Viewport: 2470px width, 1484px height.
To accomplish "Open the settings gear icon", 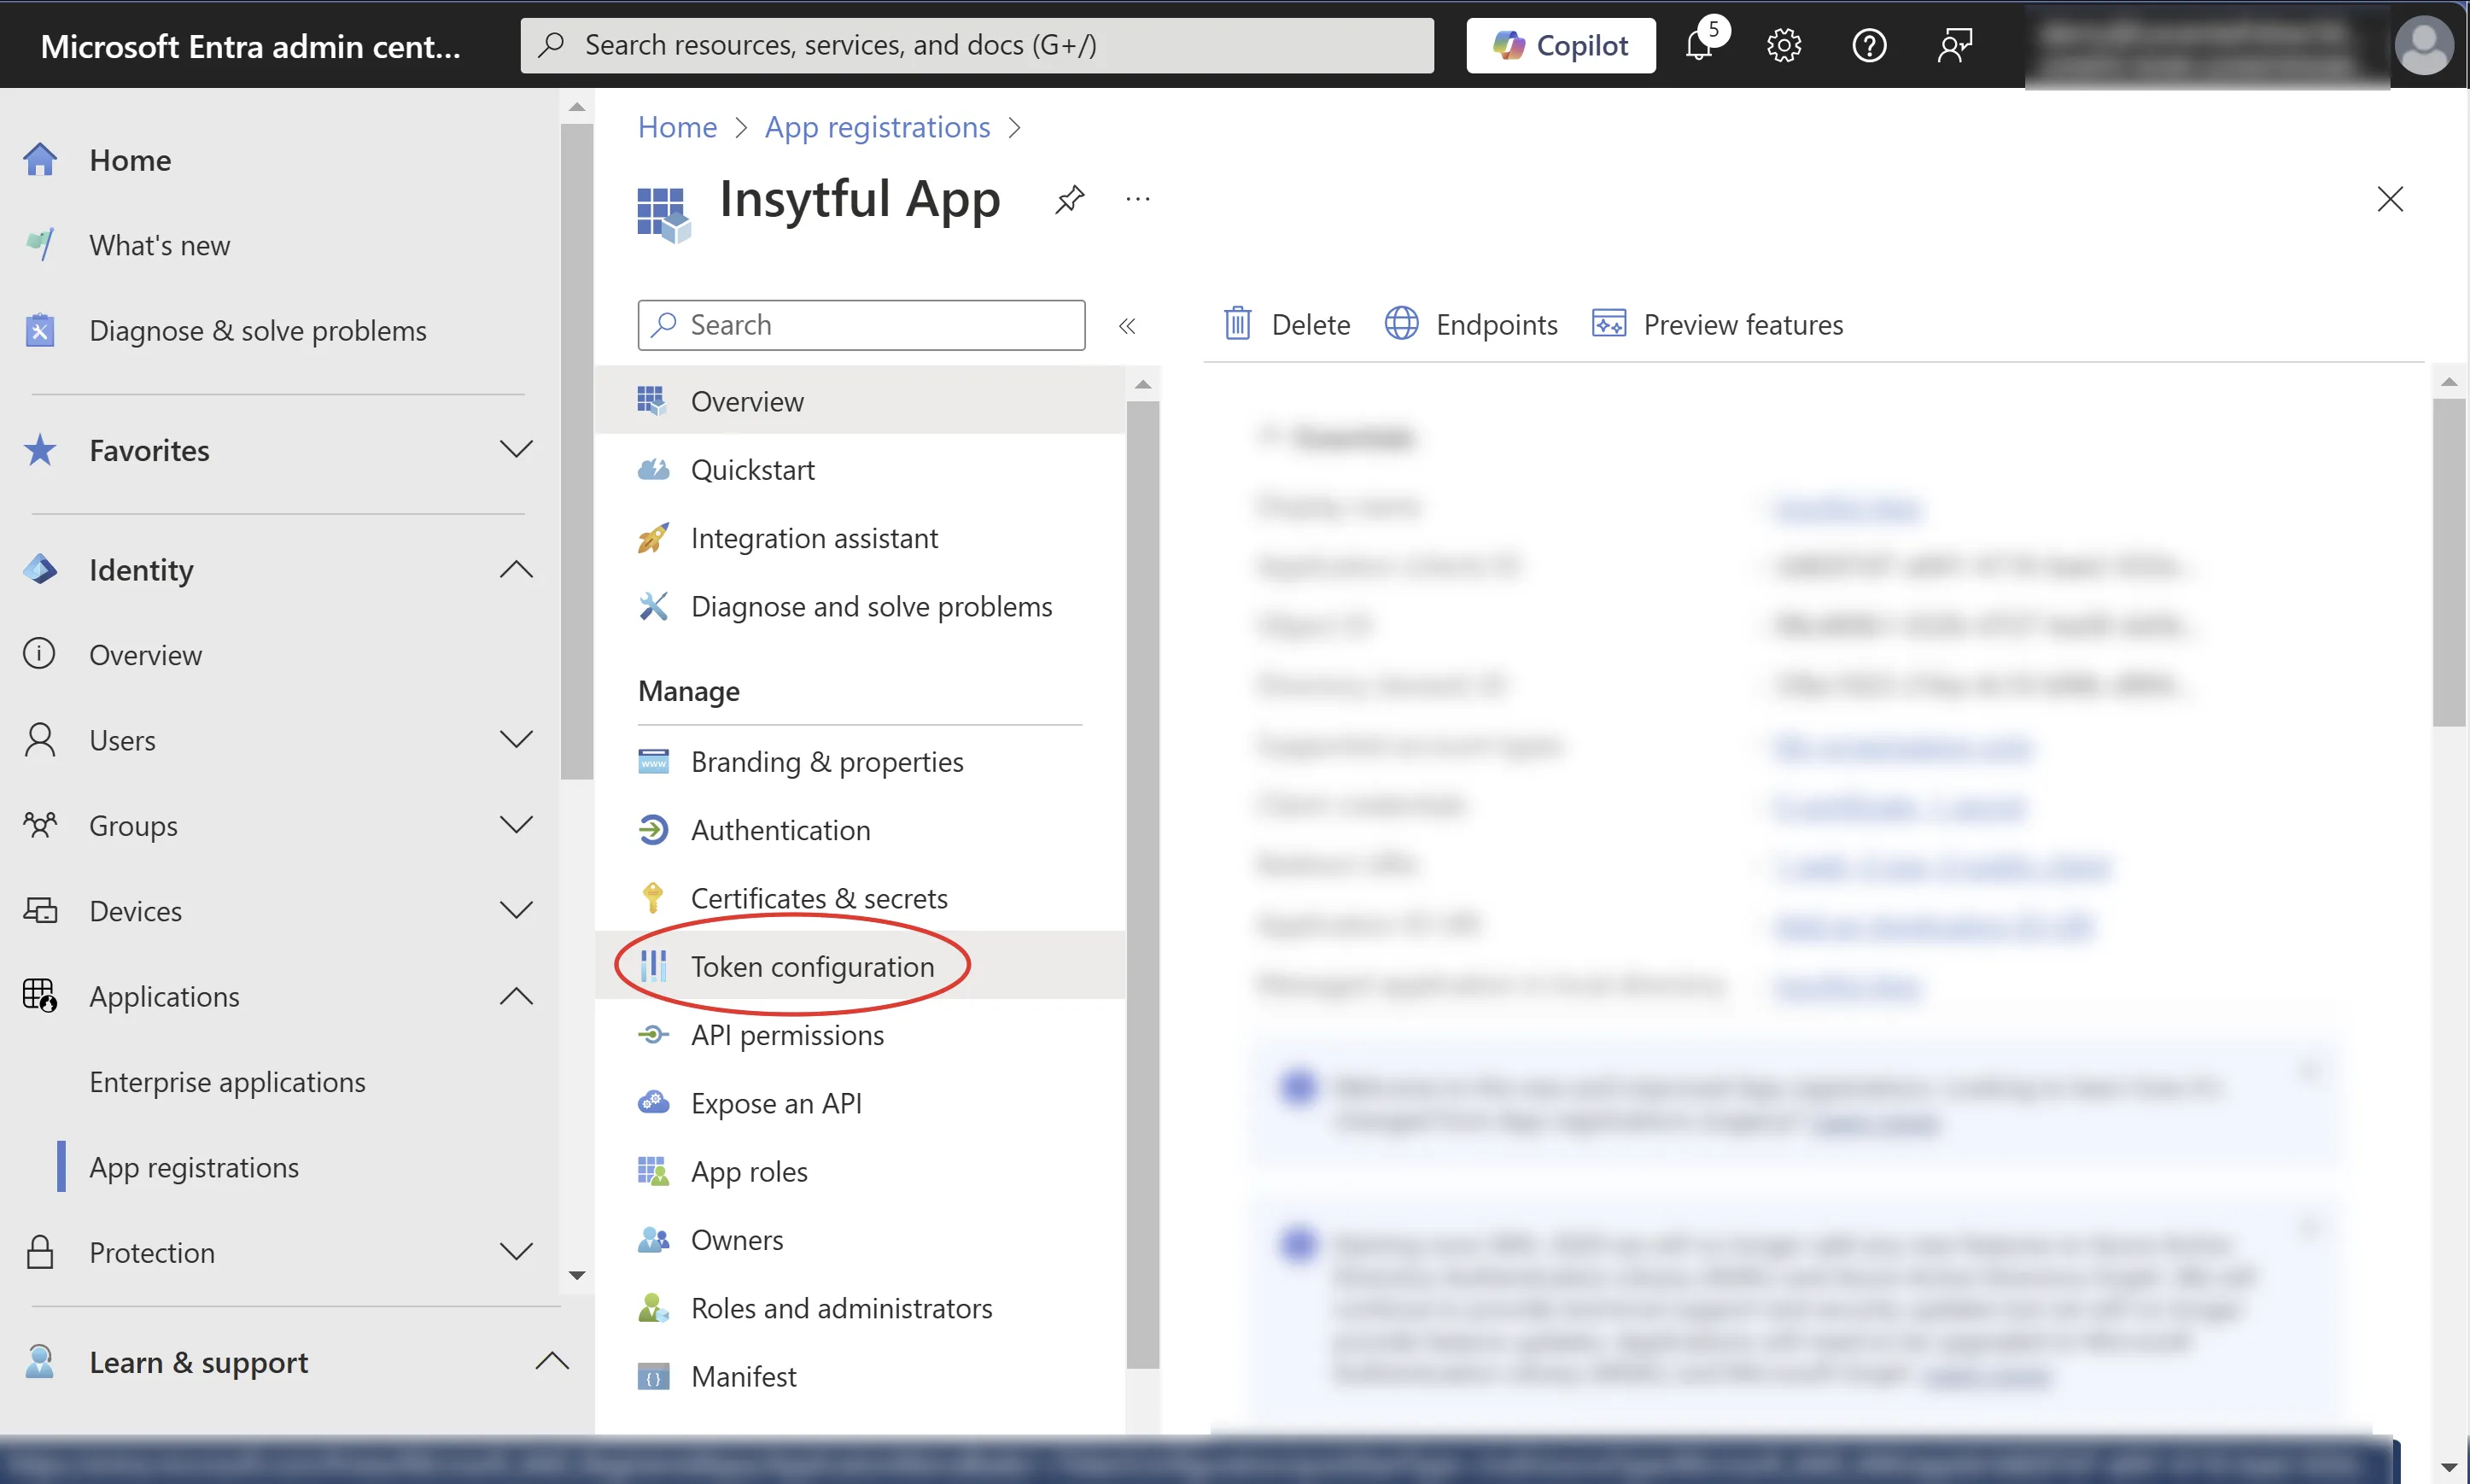I will 1784,46.
